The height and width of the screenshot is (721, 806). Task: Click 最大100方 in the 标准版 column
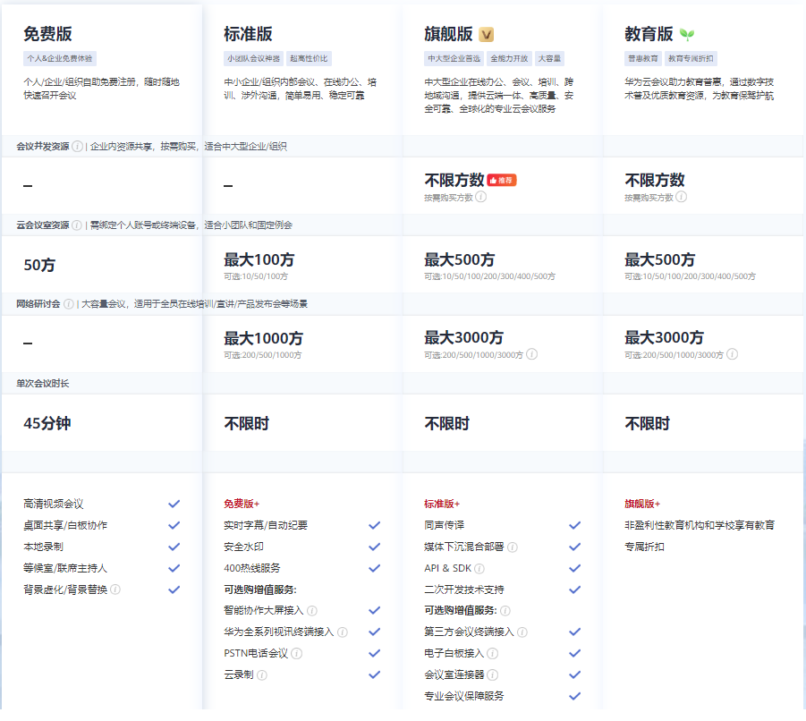pyautogui.click(x=259, y=260)
